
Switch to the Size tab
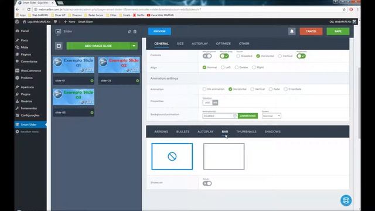(x=180, y=43)
